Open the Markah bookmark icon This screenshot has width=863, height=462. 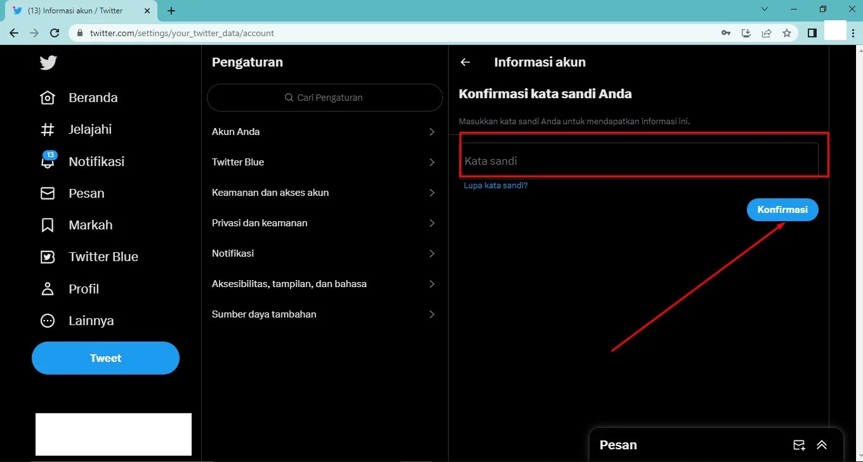(x=48, y=225)
